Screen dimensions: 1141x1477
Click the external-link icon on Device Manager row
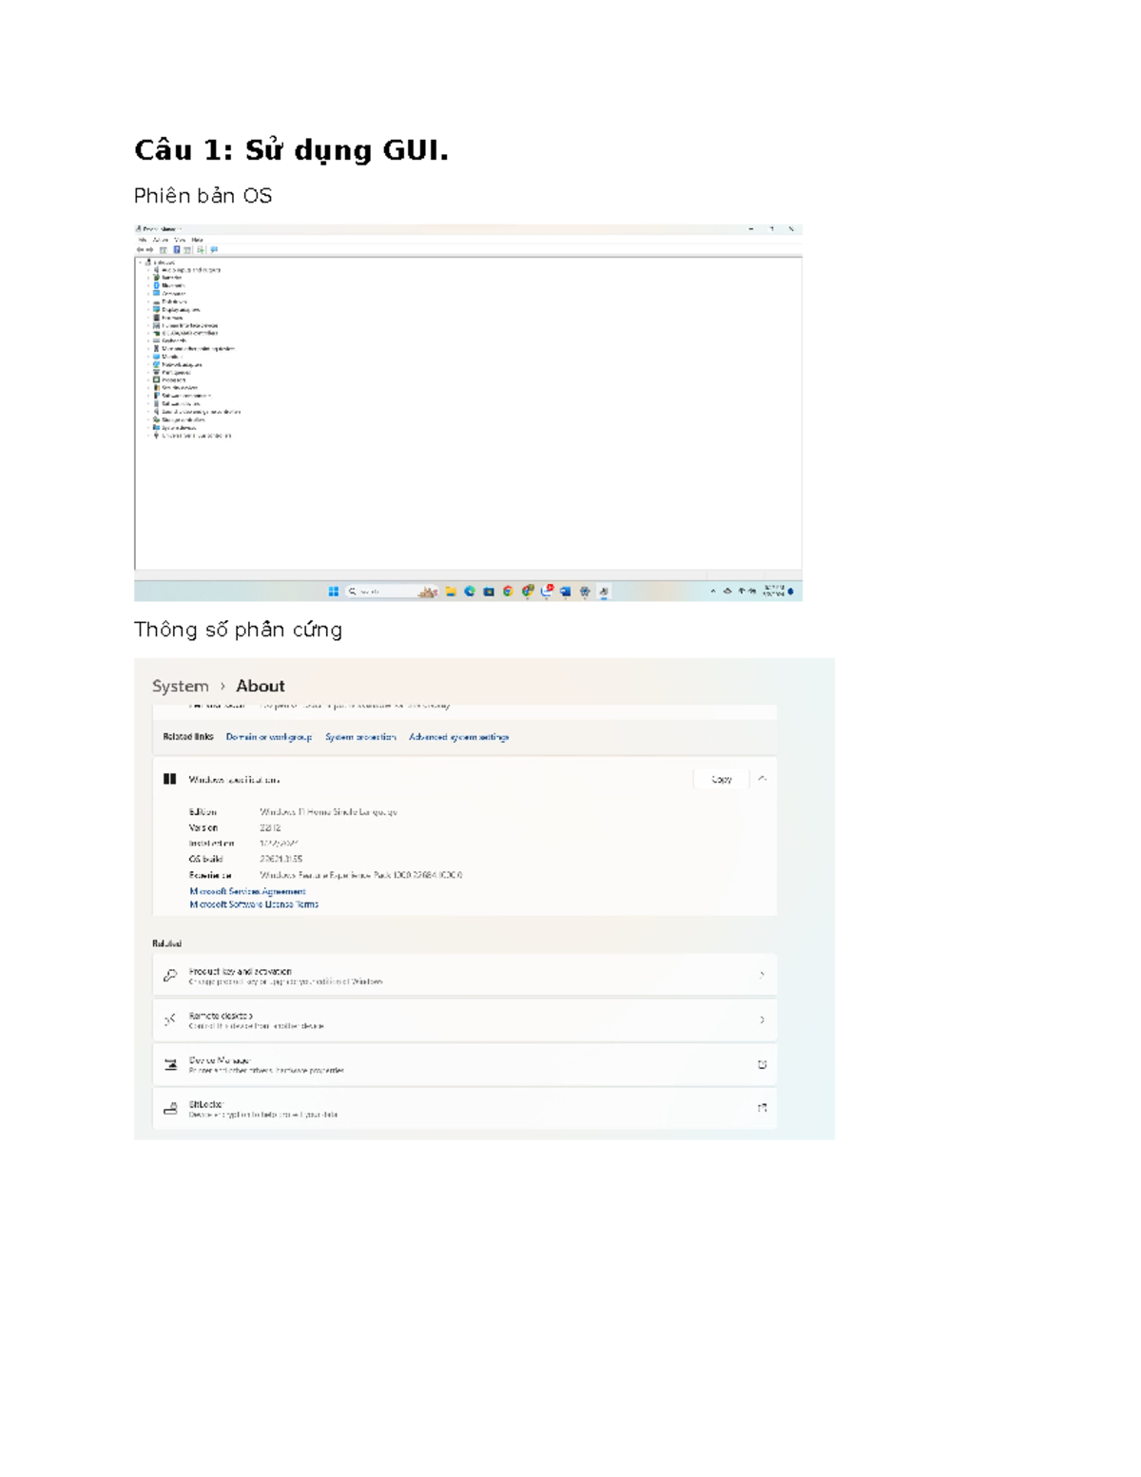pyautogui.click(x=762, y=1064)
